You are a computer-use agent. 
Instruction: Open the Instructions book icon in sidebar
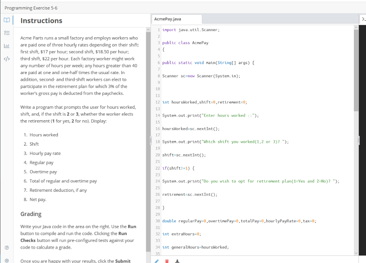[7, 20]
